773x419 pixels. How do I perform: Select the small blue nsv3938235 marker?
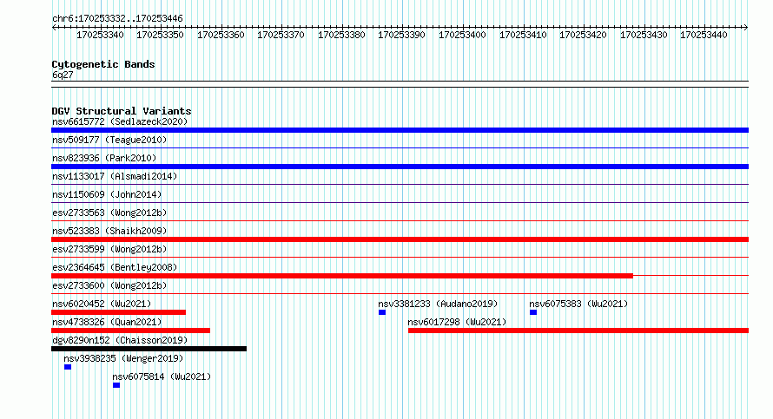68,367
